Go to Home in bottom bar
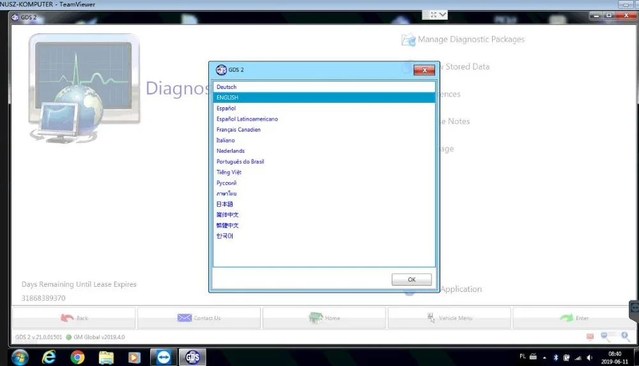The height and width of the screenshot is (366, 639). point(324,318)
